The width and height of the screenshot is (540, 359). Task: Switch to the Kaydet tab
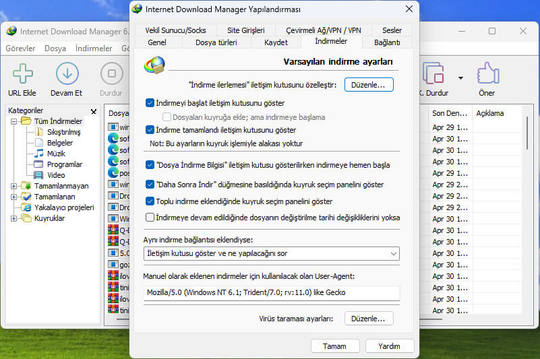click(x=276, y=42)
